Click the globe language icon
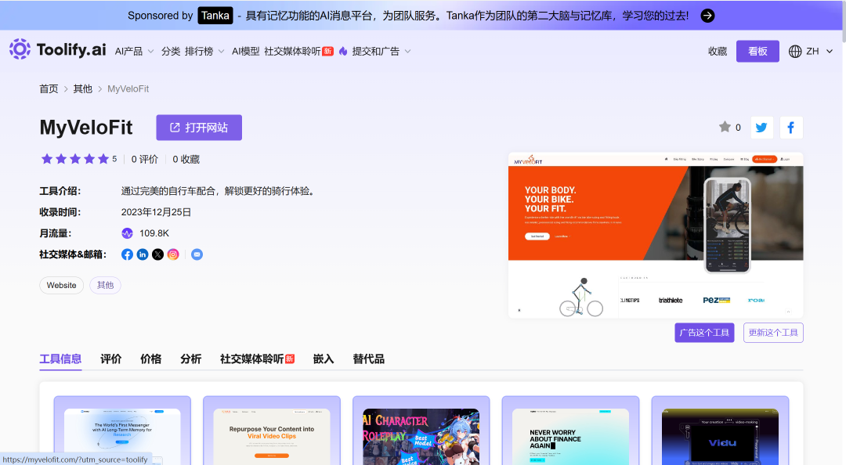This screenshot has height=465, width=846. point(795,51)
